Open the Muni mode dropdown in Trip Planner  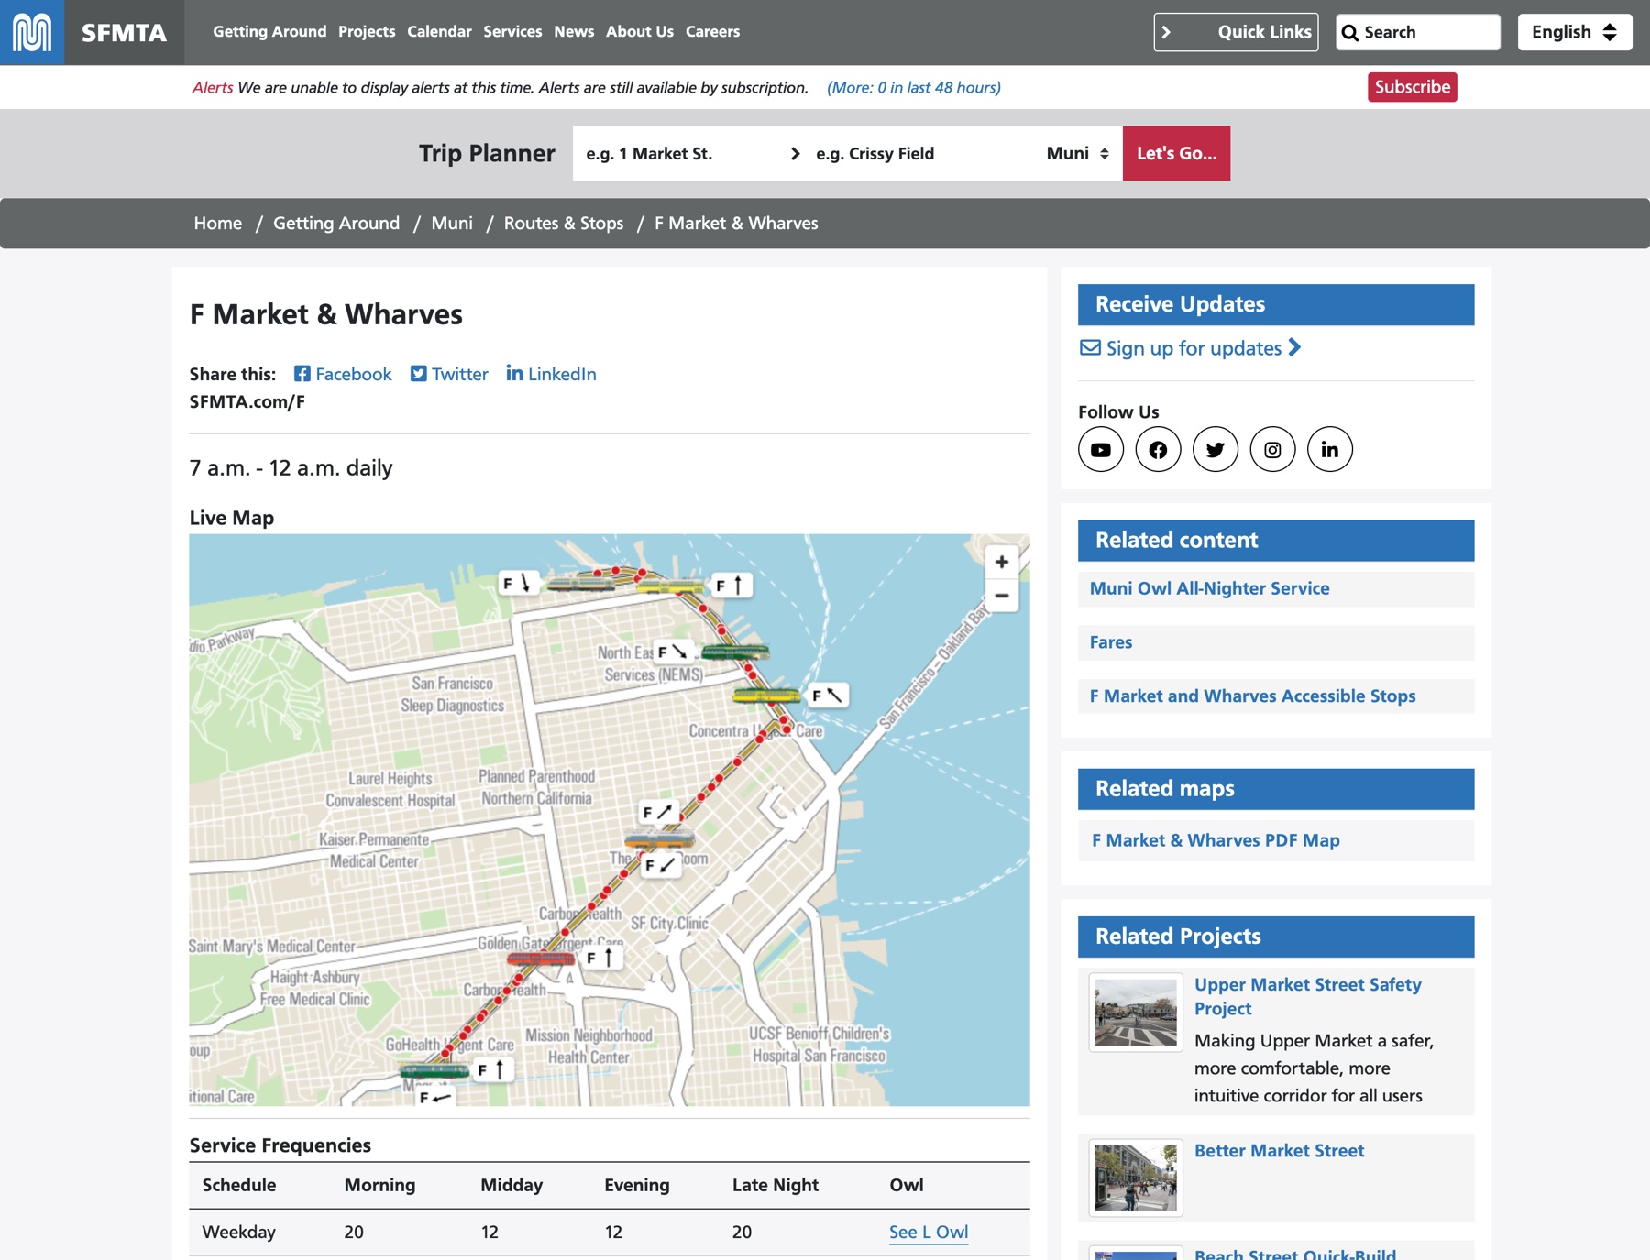1077,154
